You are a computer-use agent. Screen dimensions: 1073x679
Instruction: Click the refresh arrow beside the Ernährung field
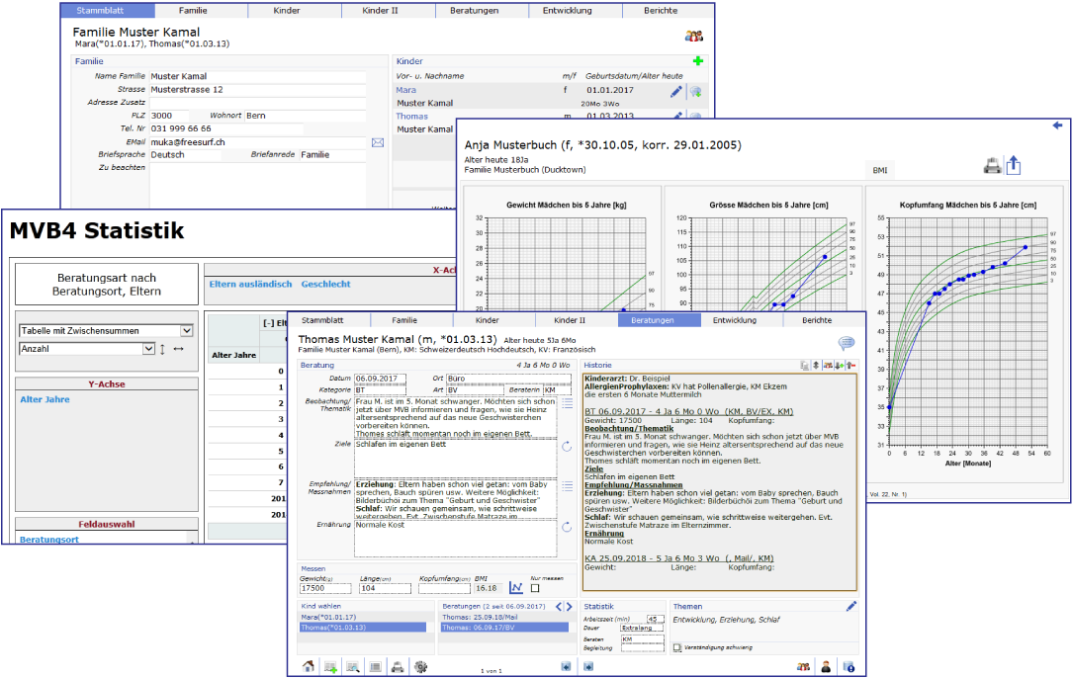pyautogui.click(x=567, y=527)
